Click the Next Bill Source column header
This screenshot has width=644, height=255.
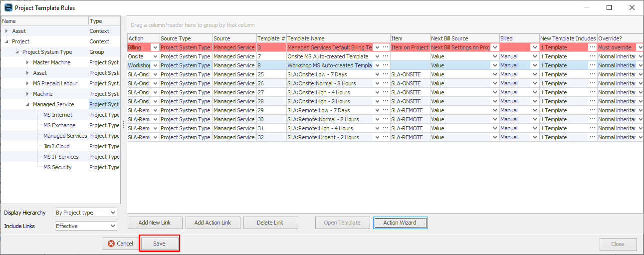click(x=464, y=38)
